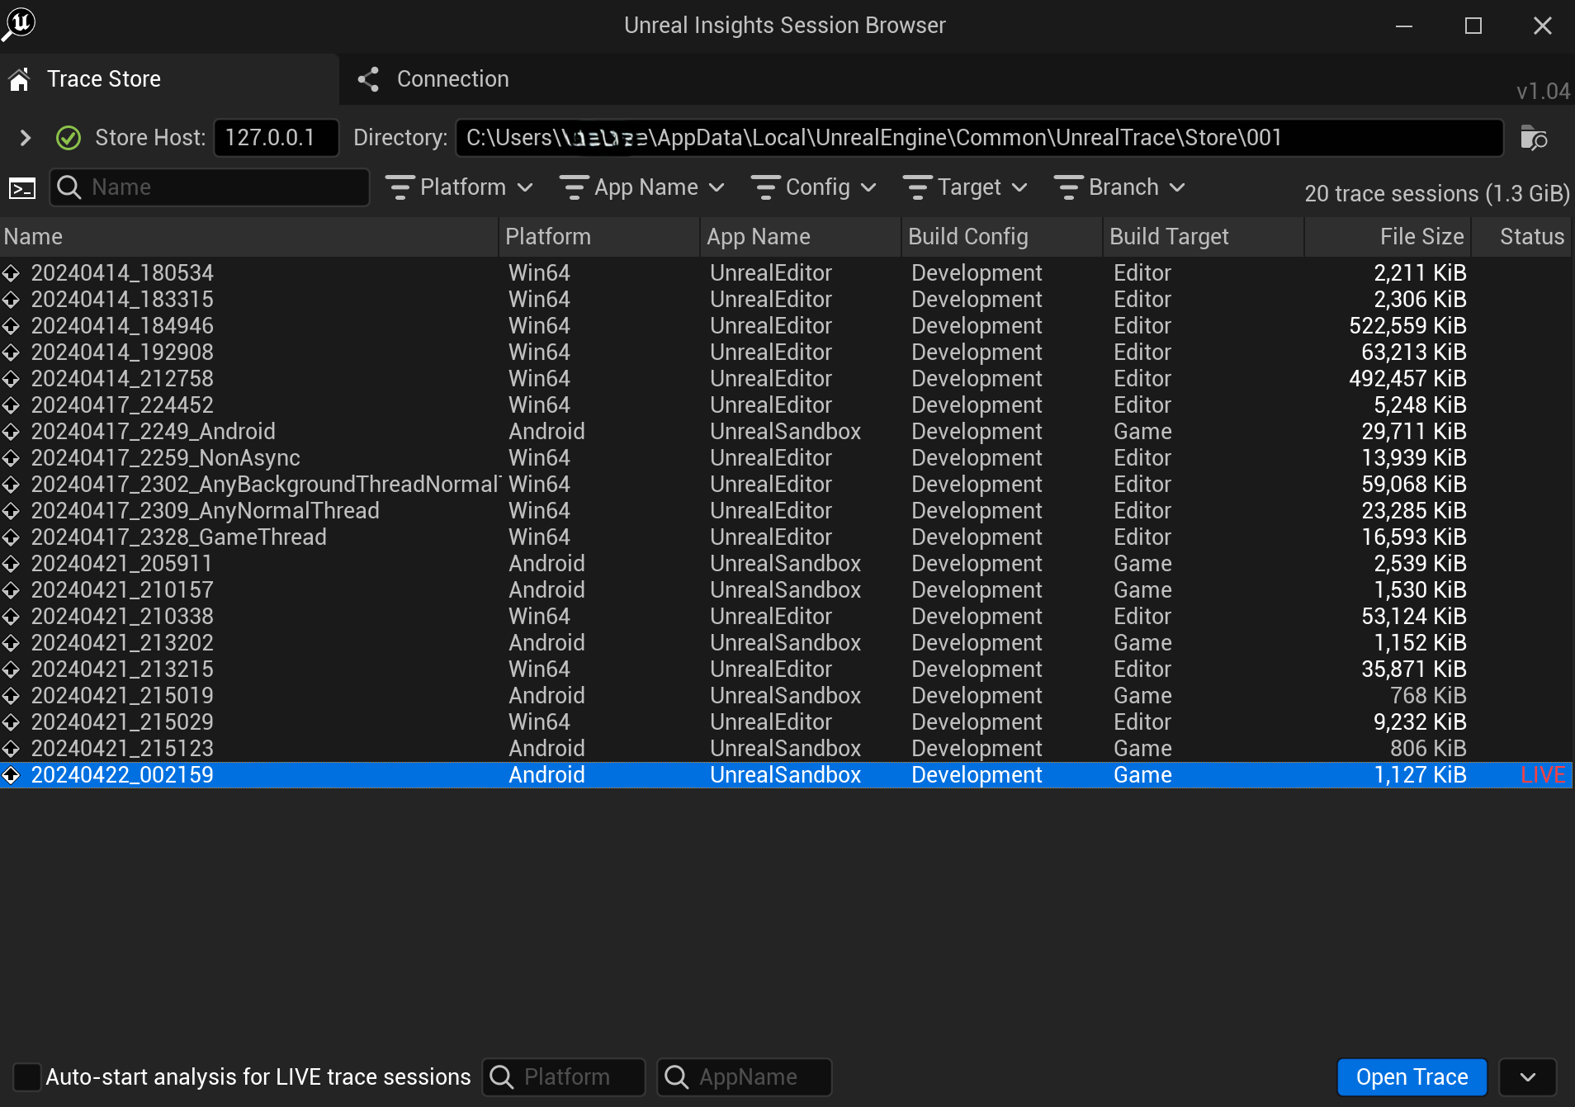Sort by the Status column header
The image size is (1575, 1107).
click(x=1522, y=237)
